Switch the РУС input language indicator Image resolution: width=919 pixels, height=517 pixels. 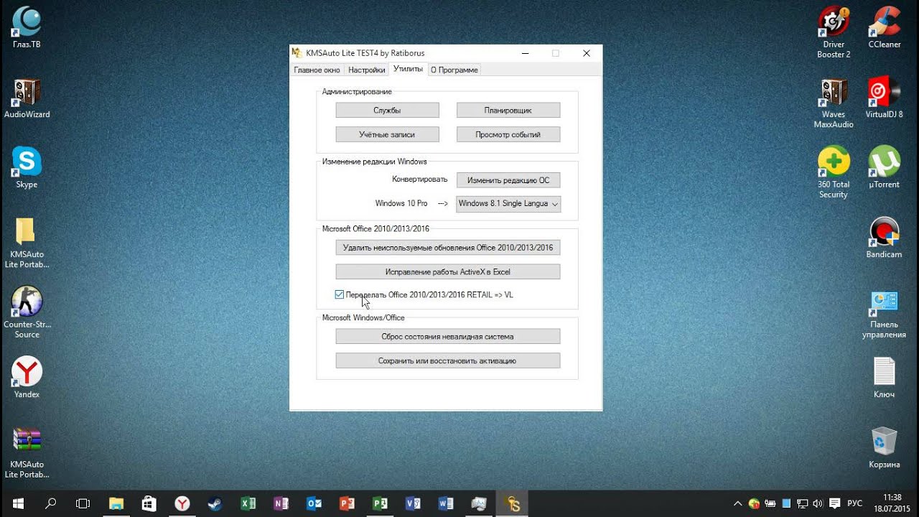click(855, 503)
